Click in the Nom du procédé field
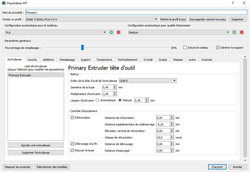 (x=136, y=12)
